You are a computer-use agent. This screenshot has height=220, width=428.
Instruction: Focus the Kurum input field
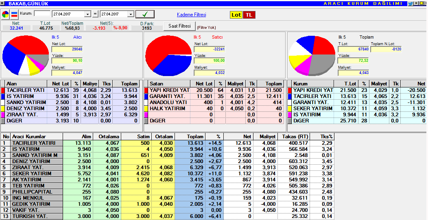click(x=42, y=14)
